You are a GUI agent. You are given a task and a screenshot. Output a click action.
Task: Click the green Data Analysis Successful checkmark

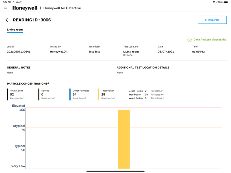pyautogui.click(x=189, y=40)
